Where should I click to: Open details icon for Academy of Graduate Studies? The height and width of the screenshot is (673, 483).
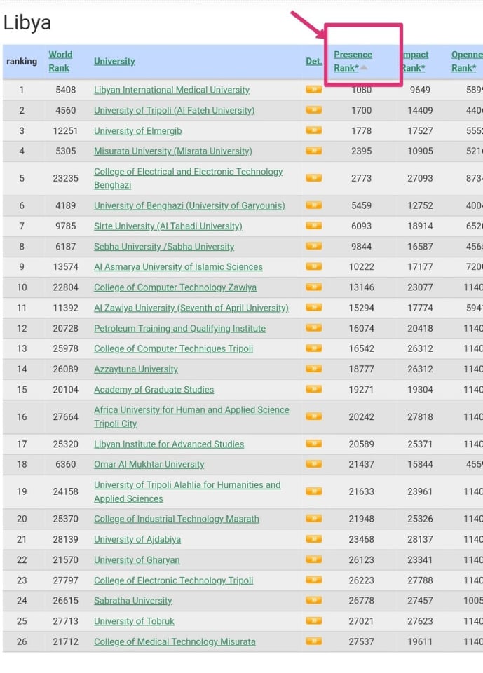click(x=314, y=389)
